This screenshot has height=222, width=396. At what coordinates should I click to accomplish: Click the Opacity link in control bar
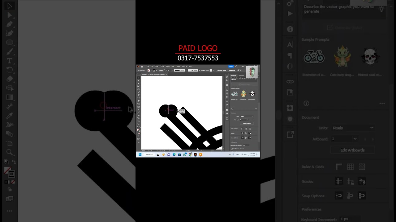coord(203,70)
